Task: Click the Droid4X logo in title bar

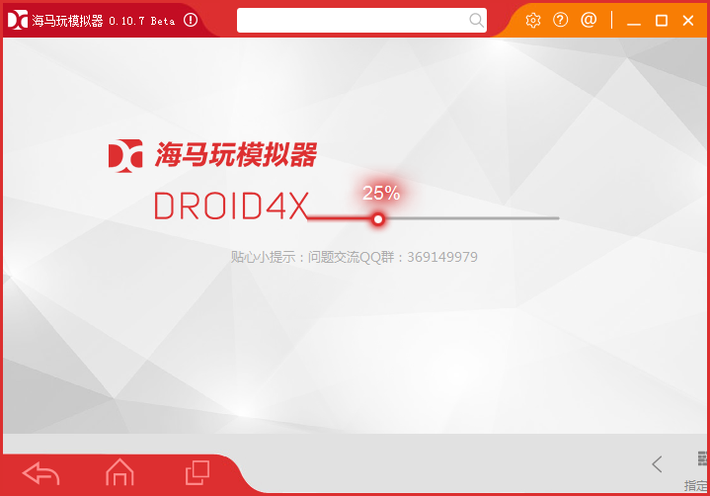Action: 18,20
